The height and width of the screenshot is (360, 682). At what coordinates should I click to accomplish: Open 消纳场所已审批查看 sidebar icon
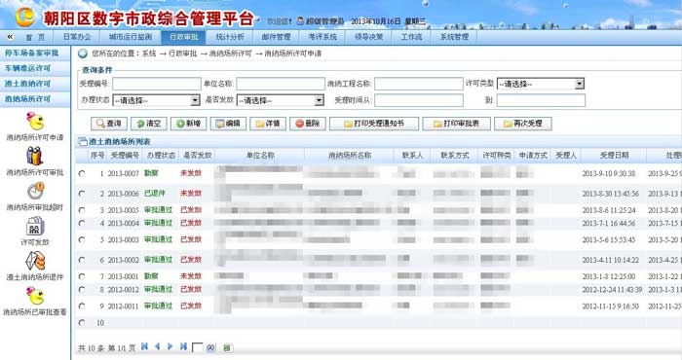(35, 296)
